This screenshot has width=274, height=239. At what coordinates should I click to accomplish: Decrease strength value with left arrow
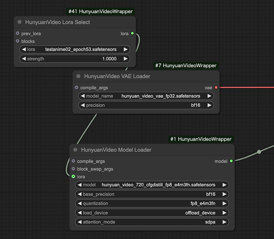pyautogui.click(x=24, y=59)
